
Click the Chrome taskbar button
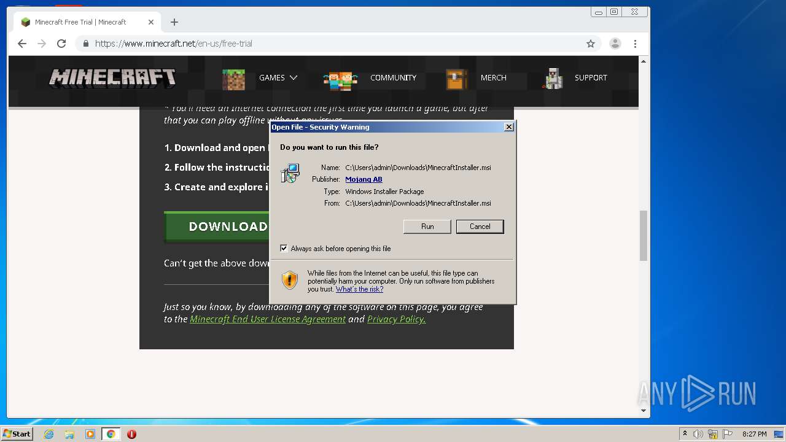[111, 434]
